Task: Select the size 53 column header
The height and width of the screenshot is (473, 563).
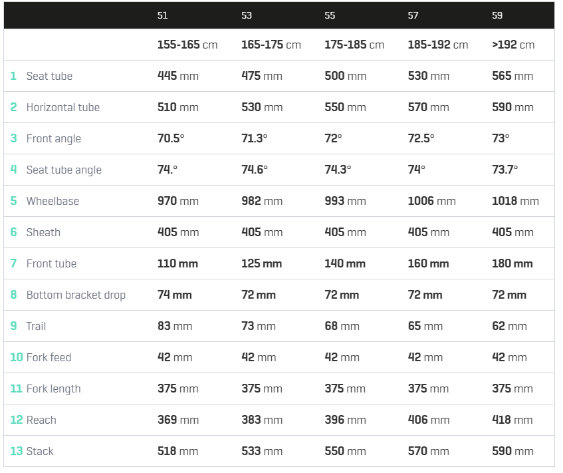Action: pos(247,15)
